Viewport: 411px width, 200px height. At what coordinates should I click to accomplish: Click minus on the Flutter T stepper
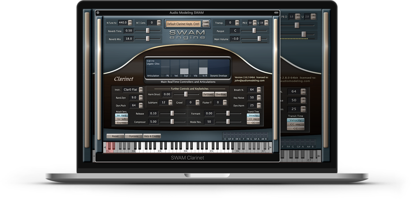click(225, 104)
